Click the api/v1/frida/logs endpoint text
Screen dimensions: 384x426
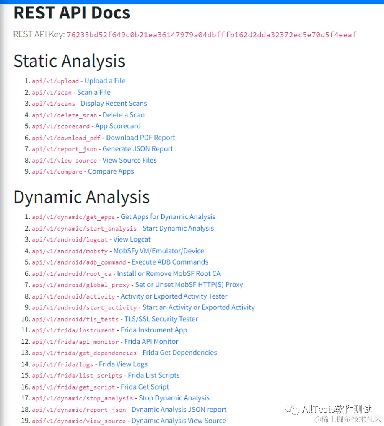pos(62,364)
